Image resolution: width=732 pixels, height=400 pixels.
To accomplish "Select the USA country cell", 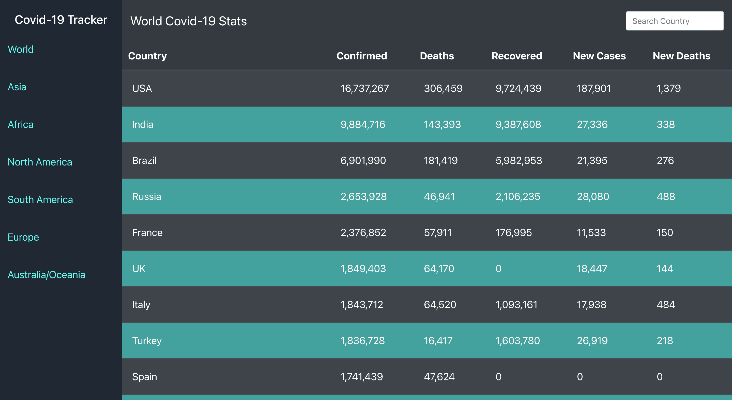I will click(142, 89).
